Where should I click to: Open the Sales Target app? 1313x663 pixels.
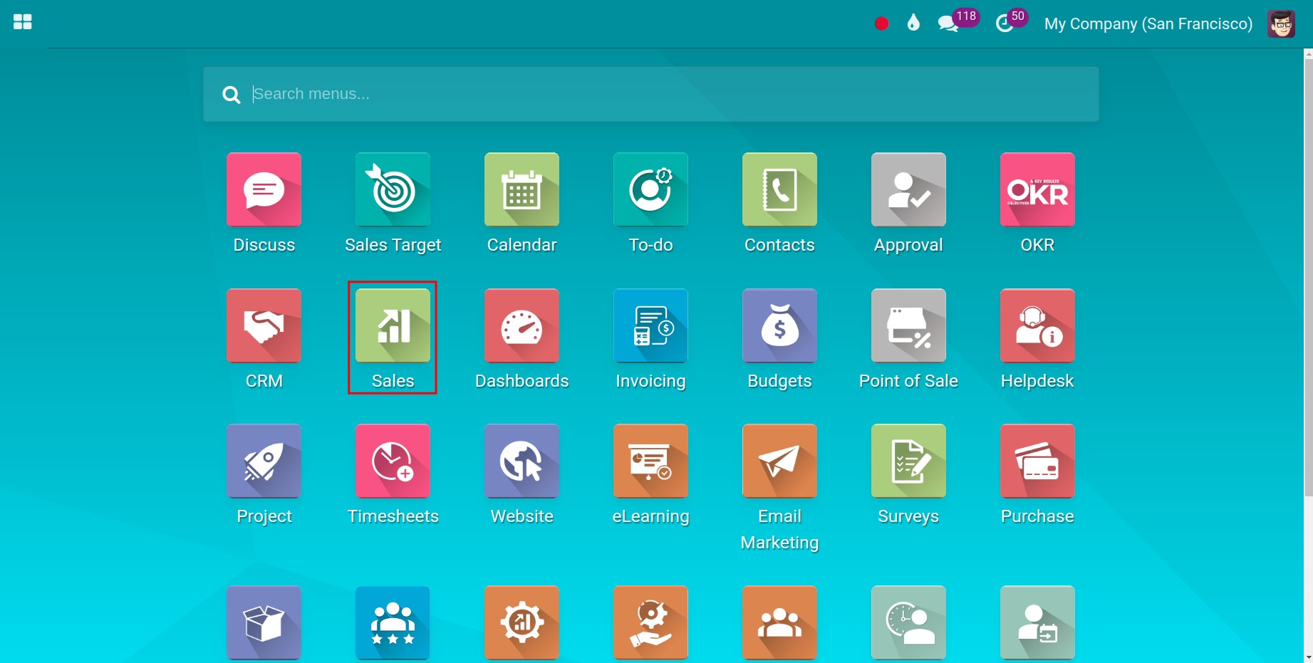click(x=393, y=189)
